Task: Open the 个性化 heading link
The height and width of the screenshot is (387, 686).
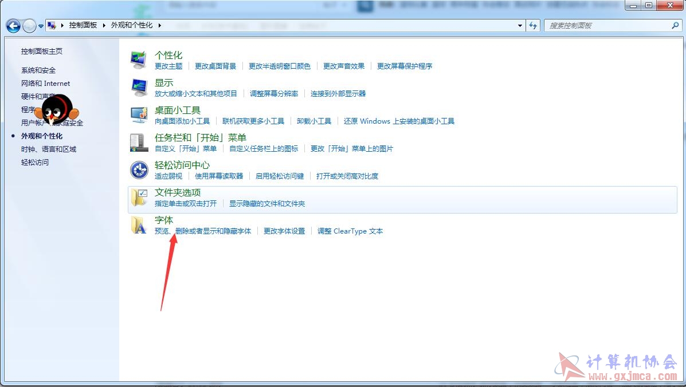Action: (x=168, y=56)
